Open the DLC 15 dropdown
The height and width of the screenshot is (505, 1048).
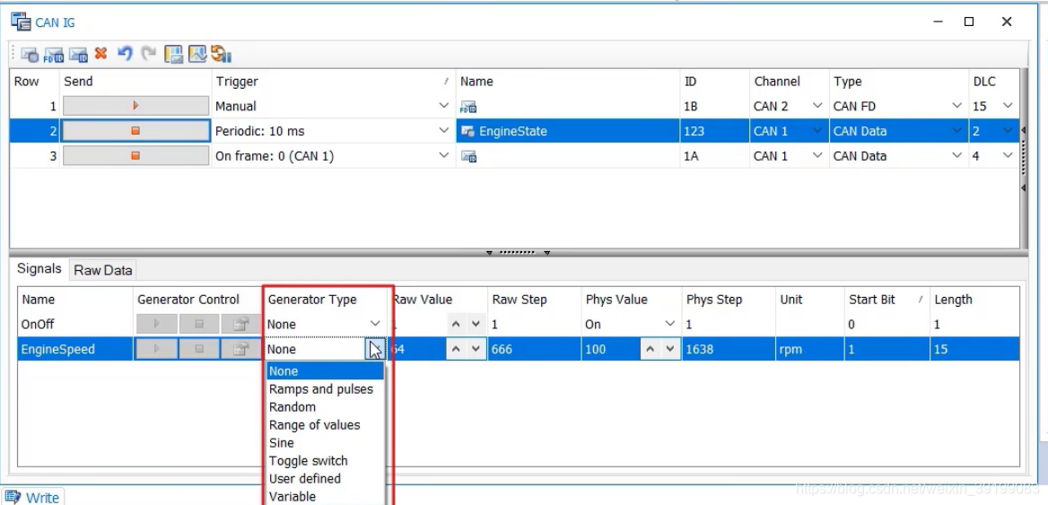[x=1008, y=106]
